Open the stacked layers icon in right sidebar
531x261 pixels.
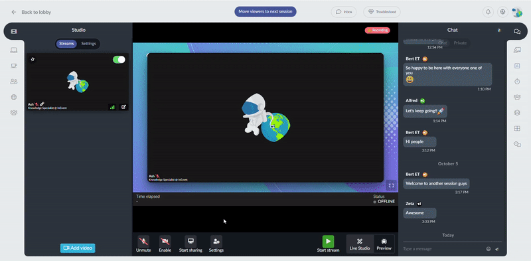click(x=517, y=113)
